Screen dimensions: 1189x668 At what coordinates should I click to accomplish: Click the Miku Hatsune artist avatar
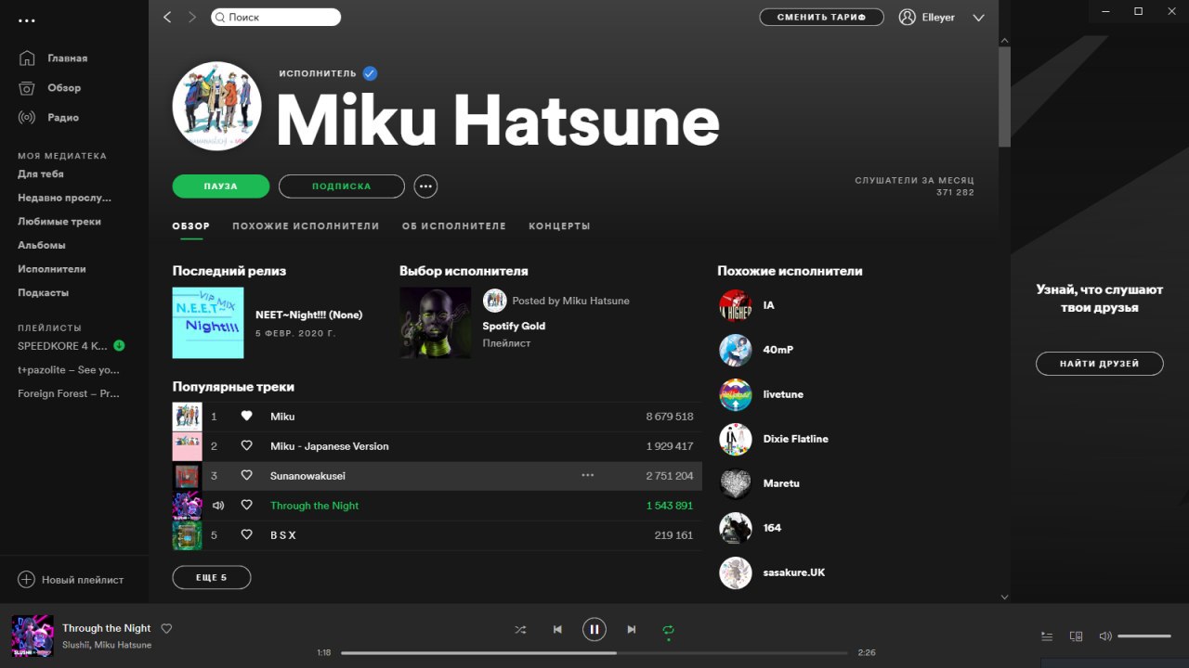pos(216,106)
